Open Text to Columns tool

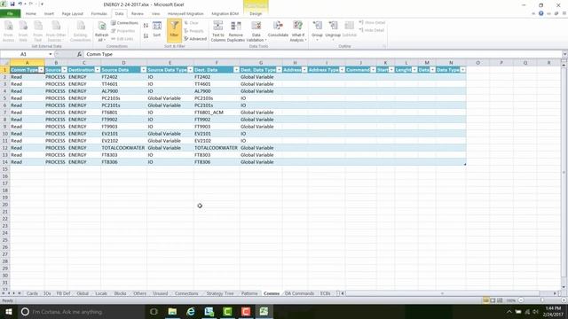click(218, 31)
